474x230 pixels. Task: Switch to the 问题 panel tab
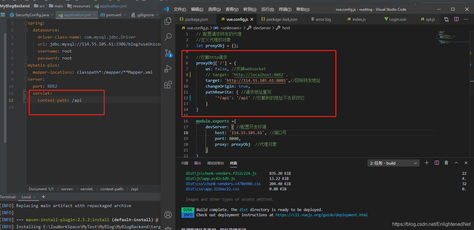click(185, 163)
